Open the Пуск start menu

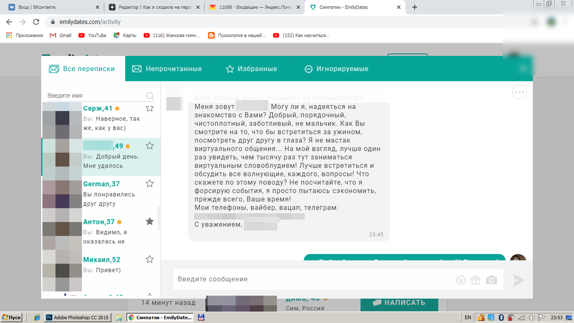pos(12,317)
